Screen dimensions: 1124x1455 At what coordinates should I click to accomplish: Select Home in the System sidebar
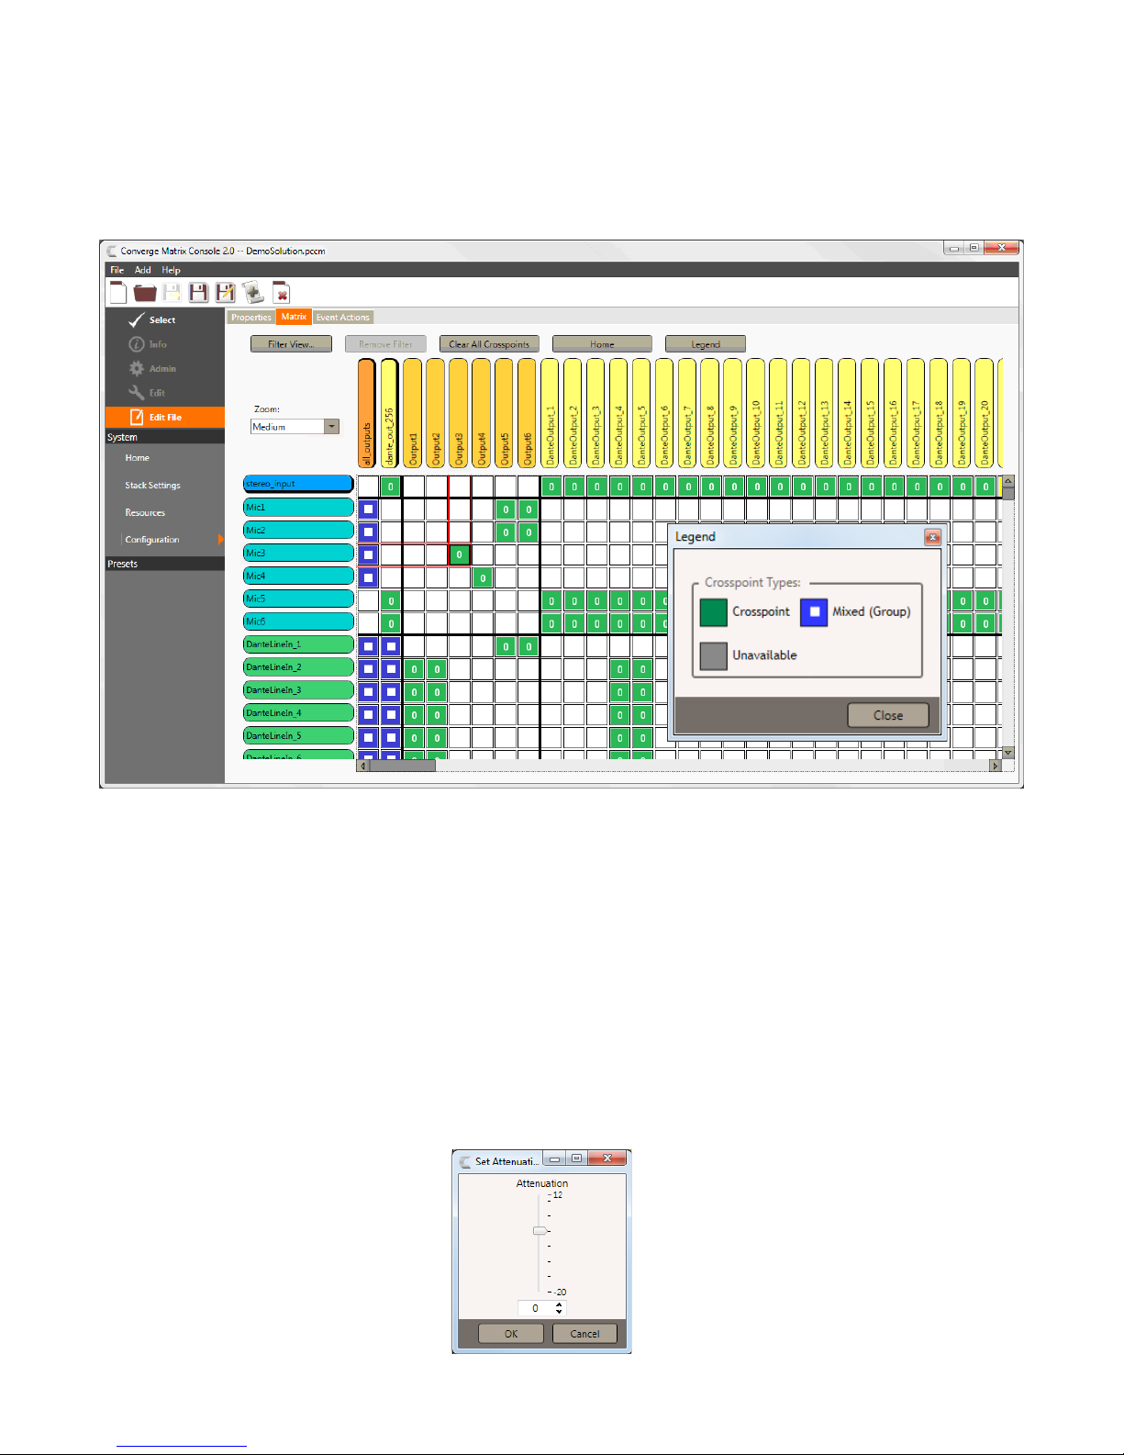(137, 457)
